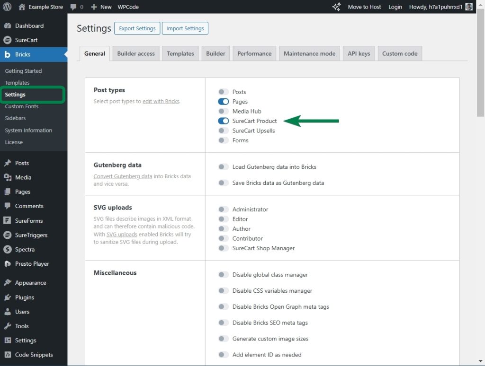Viewport: 485px width, 366px height.
Task: Open the comments bubble icon in admin bar
Action: point(73,7)
